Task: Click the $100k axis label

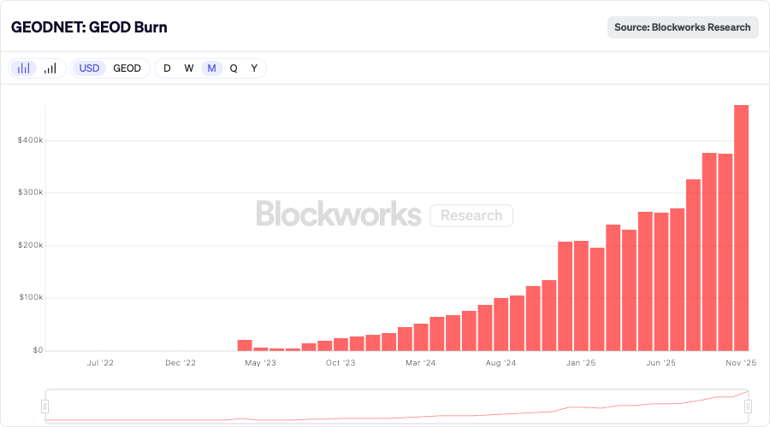Action: (31, 297)
